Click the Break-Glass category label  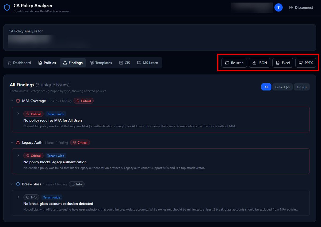[x=32, y=184]
